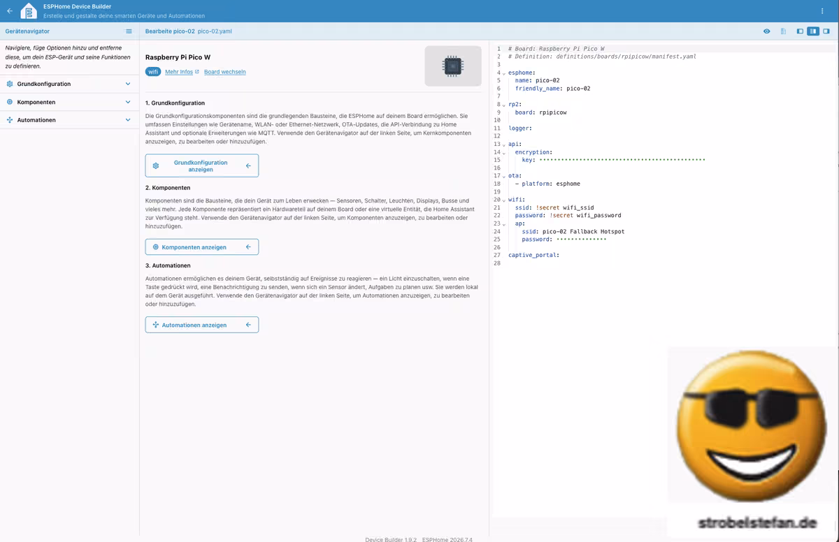Fold the encryption block at line 14
839x542 pixels.
point(504,152)
